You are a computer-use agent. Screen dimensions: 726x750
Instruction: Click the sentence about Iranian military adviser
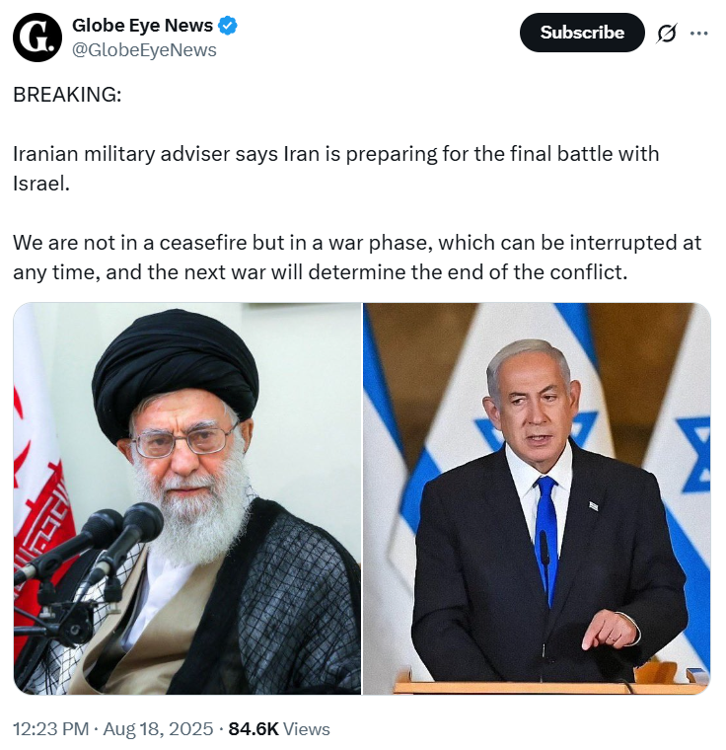click(335, 169)
